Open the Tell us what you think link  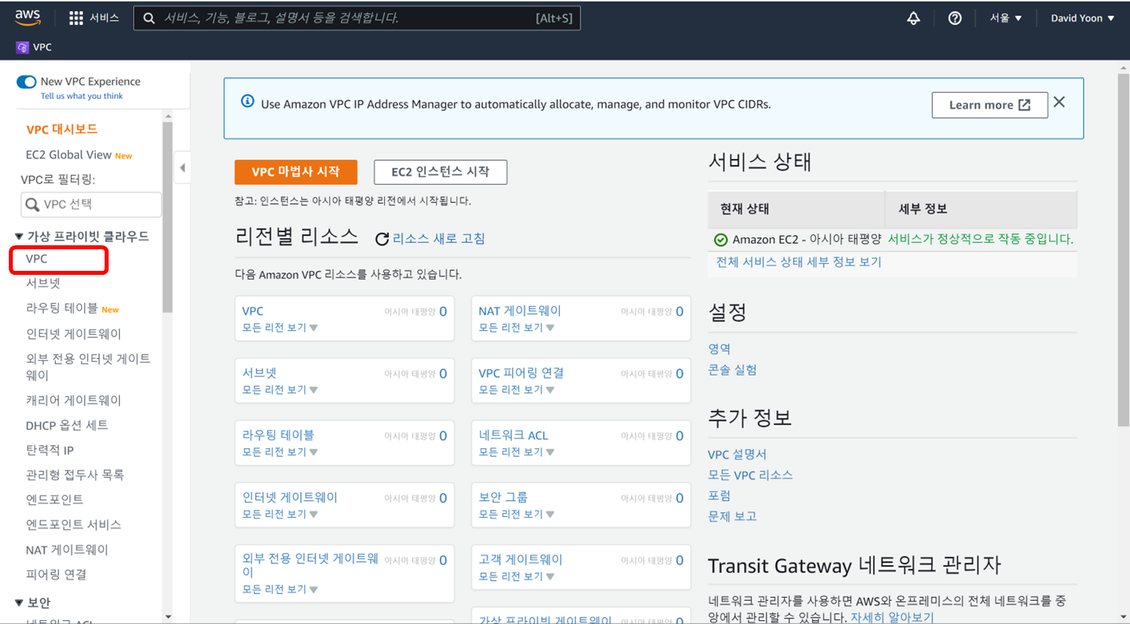click(x=82, y=97)
